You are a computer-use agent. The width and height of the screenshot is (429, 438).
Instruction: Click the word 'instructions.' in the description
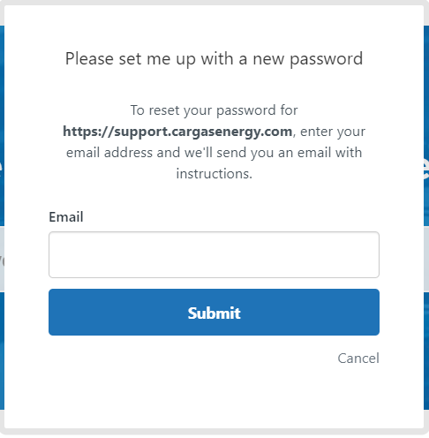click(214, 174)
